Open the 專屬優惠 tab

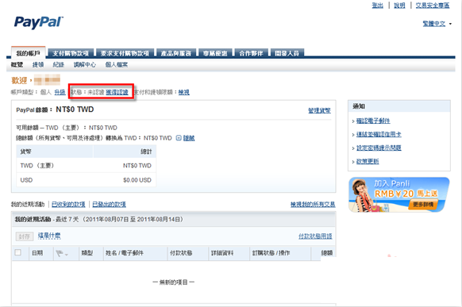point(215,53)
